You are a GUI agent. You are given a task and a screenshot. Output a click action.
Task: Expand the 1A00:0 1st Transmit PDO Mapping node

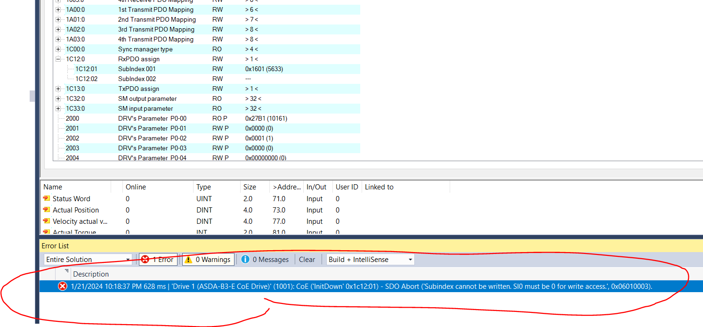tap(58, 10)
